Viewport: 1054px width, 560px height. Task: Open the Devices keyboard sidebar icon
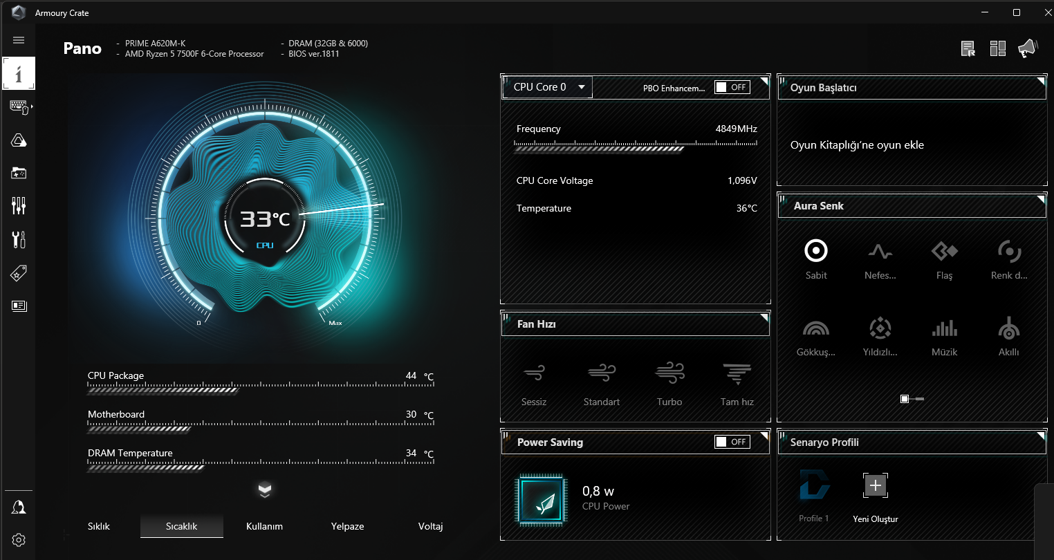click(x=19, y=106)
